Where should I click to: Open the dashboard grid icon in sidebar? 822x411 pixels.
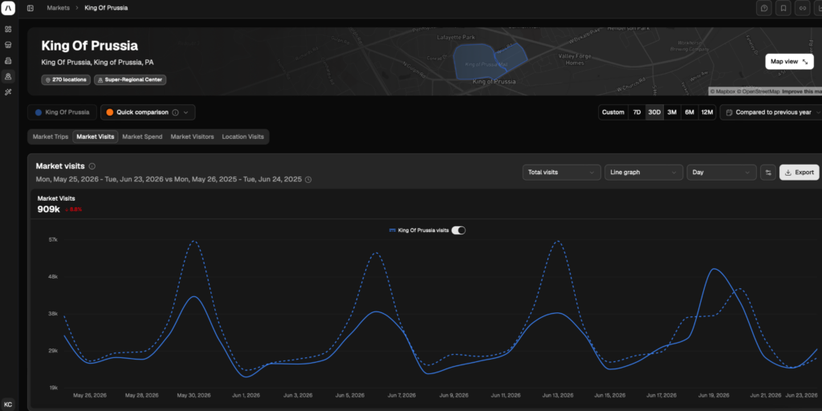click(8, 29)
